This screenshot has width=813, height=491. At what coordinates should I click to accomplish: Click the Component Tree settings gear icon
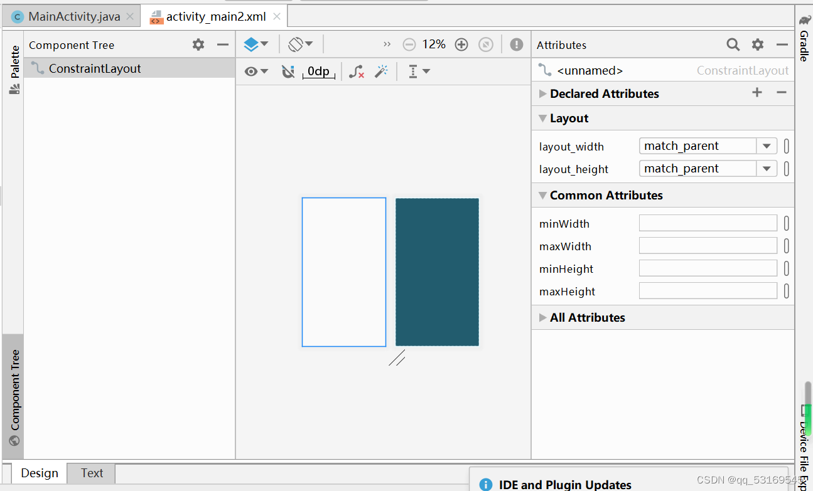(198, 45)
